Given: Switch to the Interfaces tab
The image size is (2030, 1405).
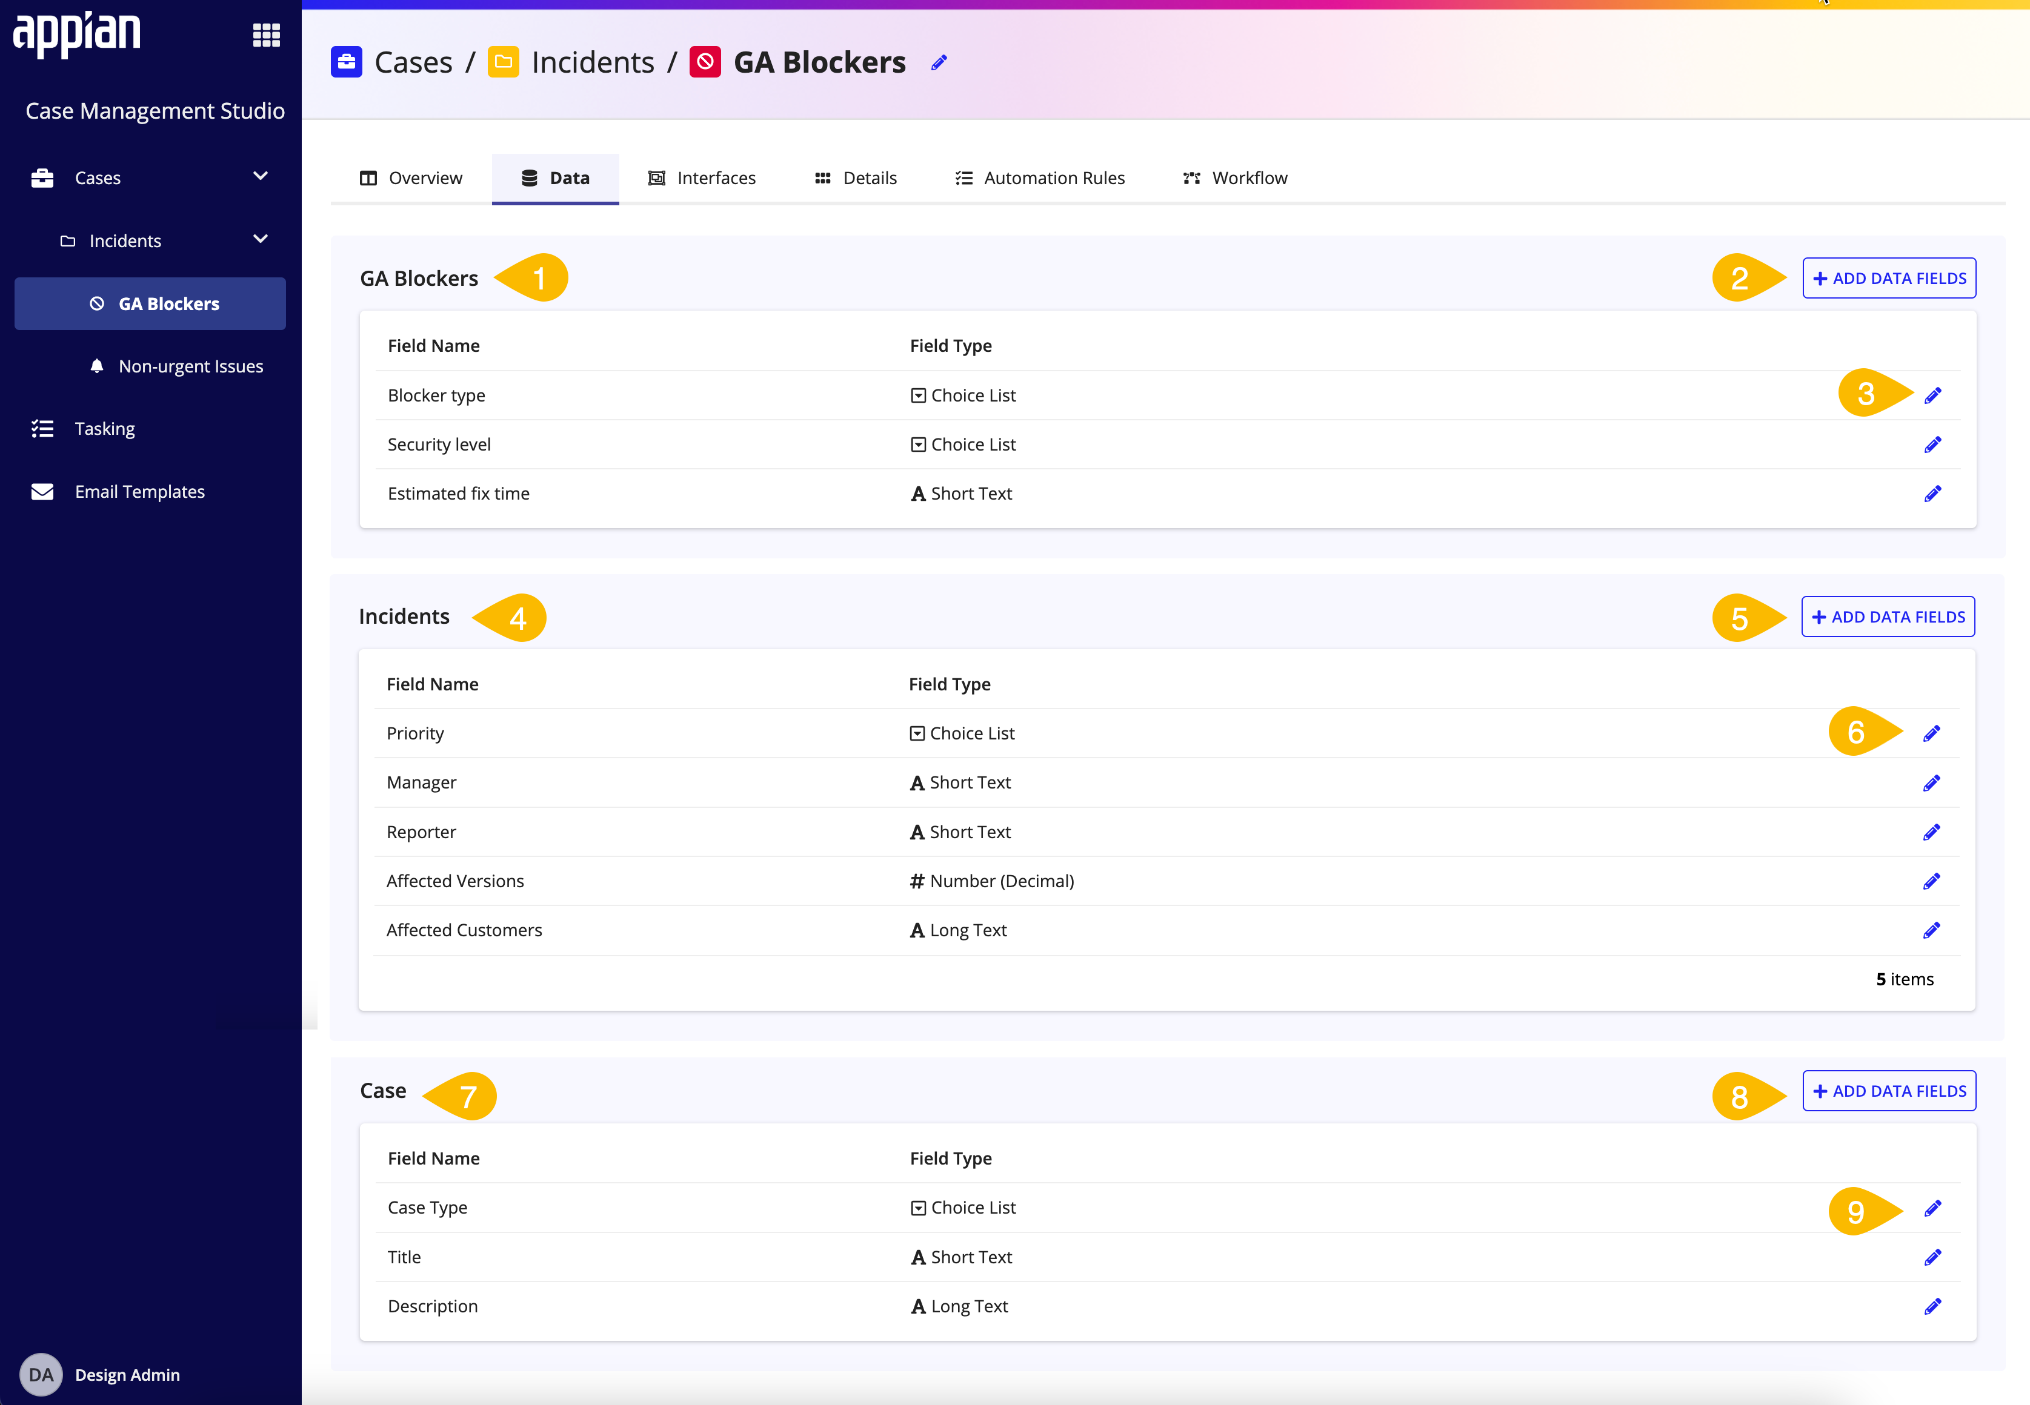Looking at the screenshot, I should pos(702,178).
